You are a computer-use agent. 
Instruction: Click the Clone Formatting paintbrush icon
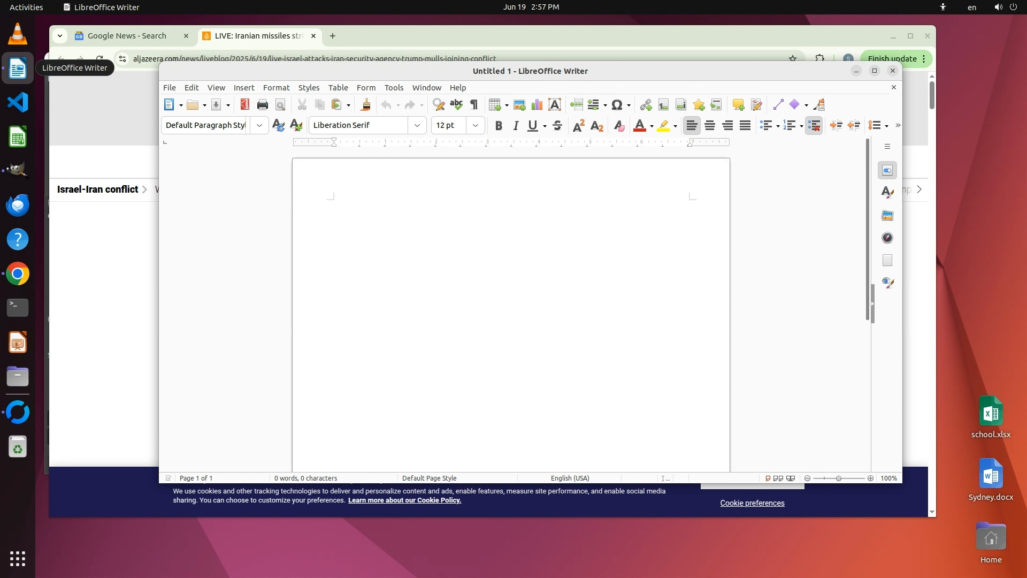(366, 105)
